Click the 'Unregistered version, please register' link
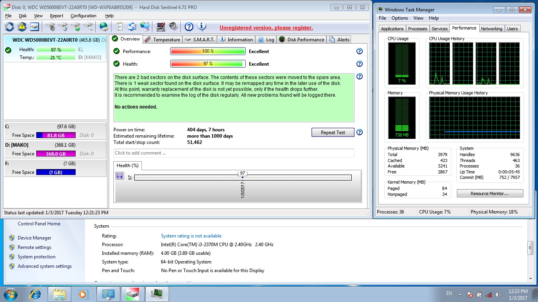 pos(266,28)
